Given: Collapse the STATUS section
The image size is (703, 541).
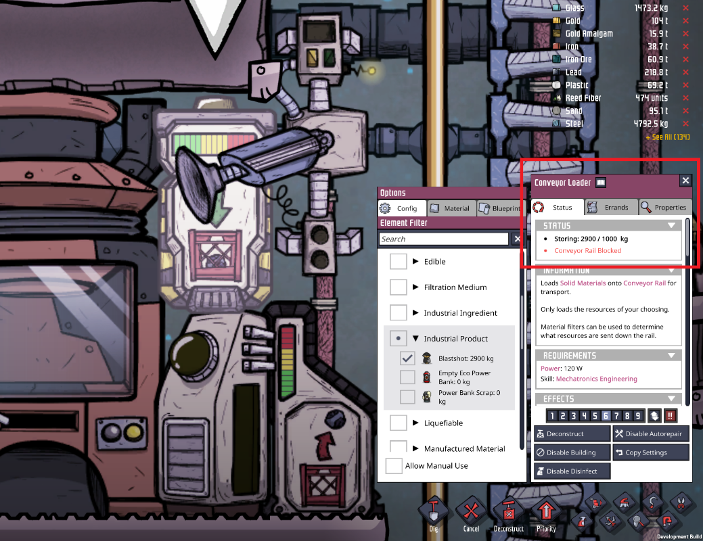Looking at the screenshot, I should (671, 225).
